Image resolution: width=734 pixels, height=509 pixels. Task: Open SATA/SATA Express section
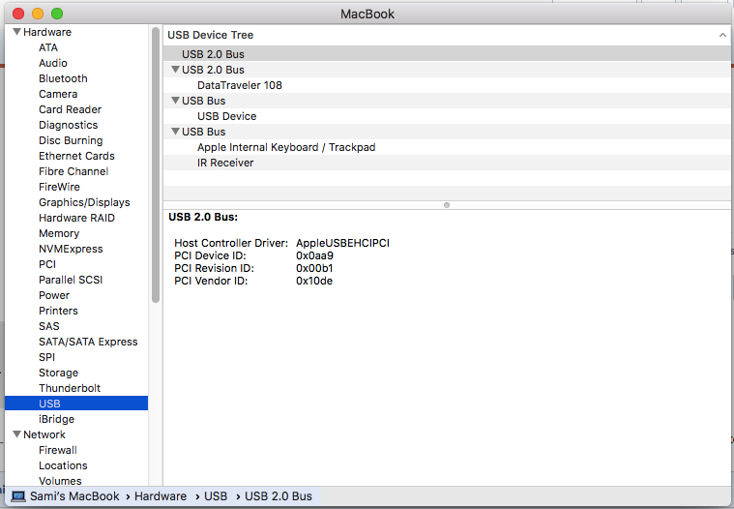(x=88, y=342)
